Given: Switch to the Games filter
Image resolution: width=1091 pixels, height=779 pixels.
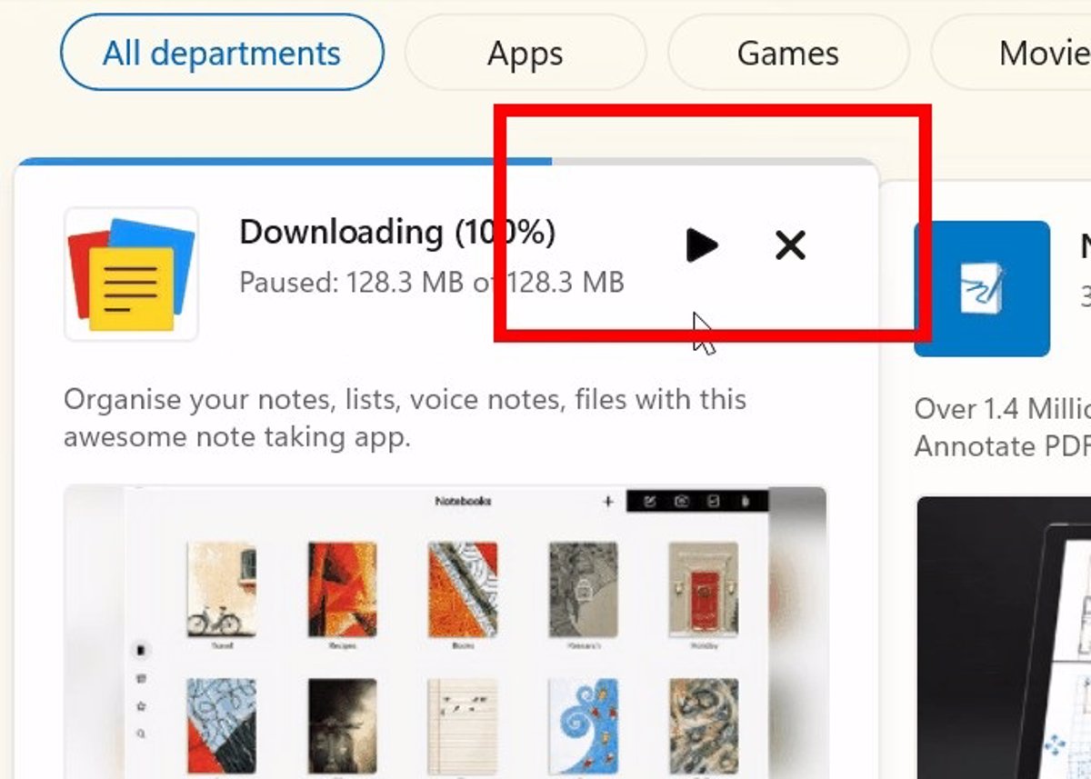Looking at the screenshot, I should click(788, 53).
